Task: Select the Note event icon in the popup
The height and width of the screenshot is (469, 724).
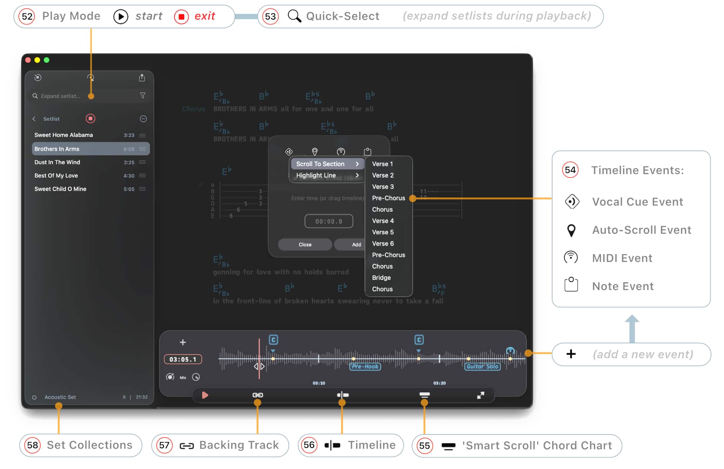Action: click(367, 151)
